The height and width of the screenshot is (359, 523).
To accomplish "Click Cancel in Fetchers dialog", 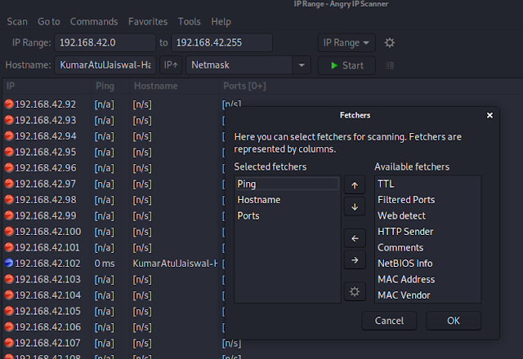I will [x=389, y=321].
